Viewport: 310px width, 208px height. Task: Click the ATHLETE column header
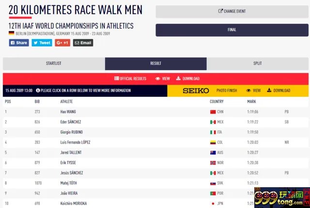click(x=66, y=102)
